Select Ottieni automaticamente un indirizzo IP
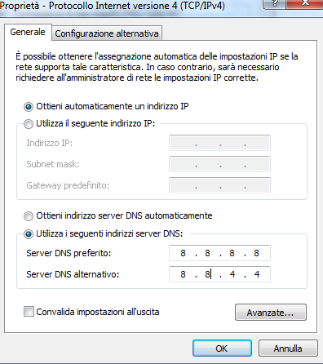Viewport: 323px width, 364px height. [29, 107]
